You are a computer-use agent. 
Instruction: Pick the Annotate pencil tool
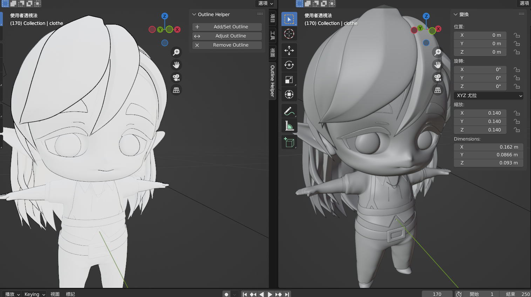pos(289,111)
